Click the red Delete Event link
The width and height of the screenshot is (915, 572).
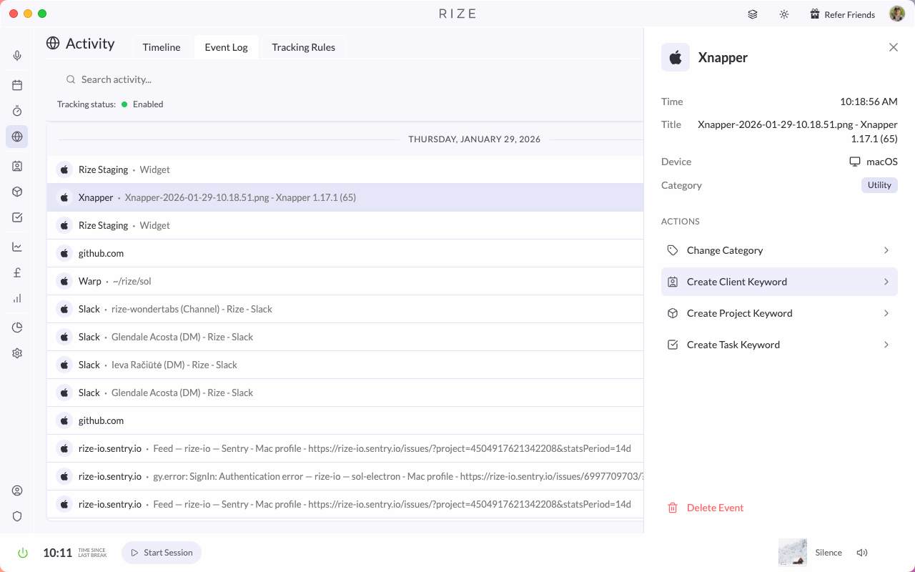click(715, 508)
